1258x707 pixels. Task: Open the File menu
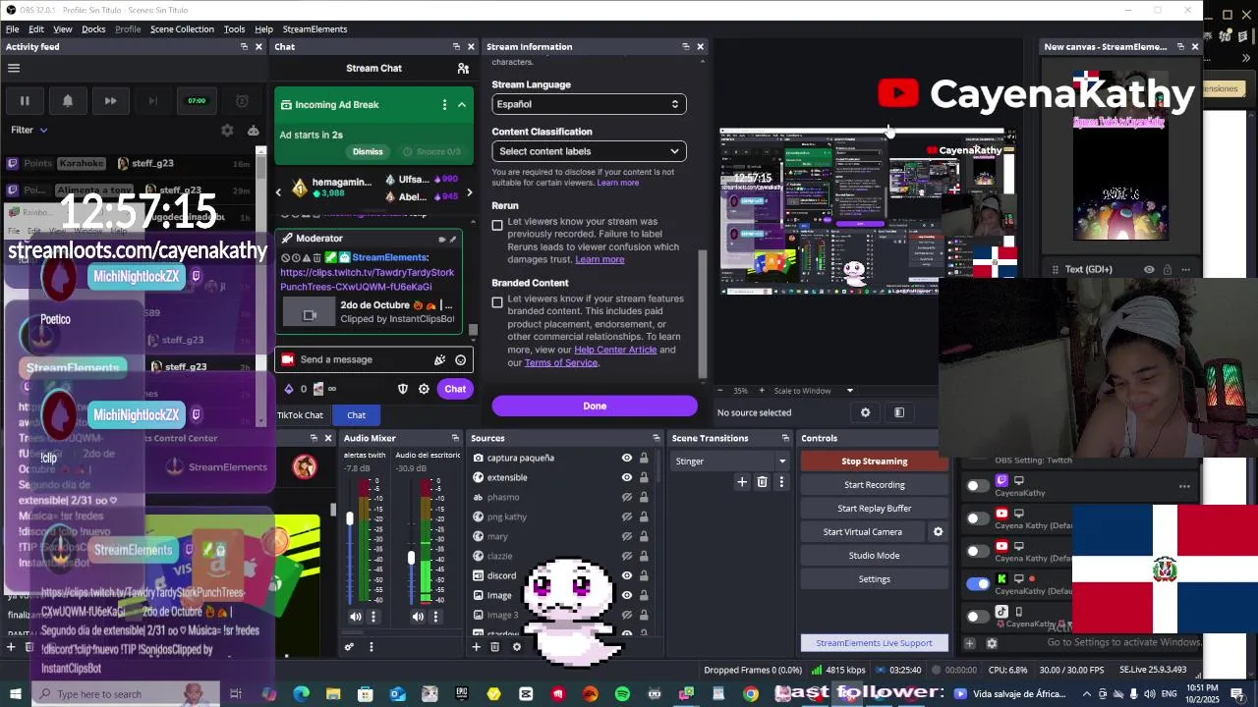click(13, 29)
